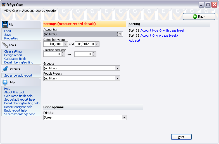Increase the minimum amount value

point(63,53)
